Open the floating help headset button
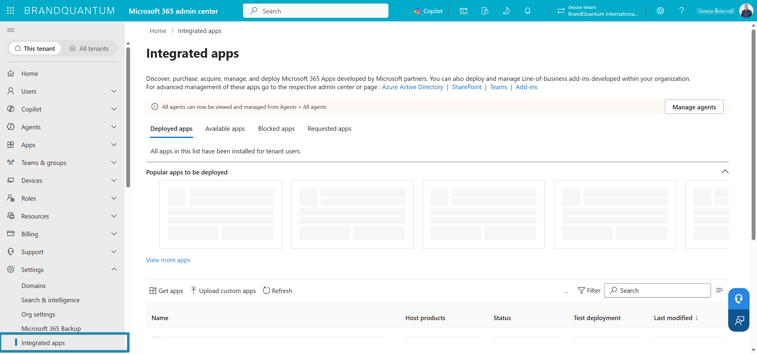The width and height of the screenshot is (757, 354). (x=739, y=299)
